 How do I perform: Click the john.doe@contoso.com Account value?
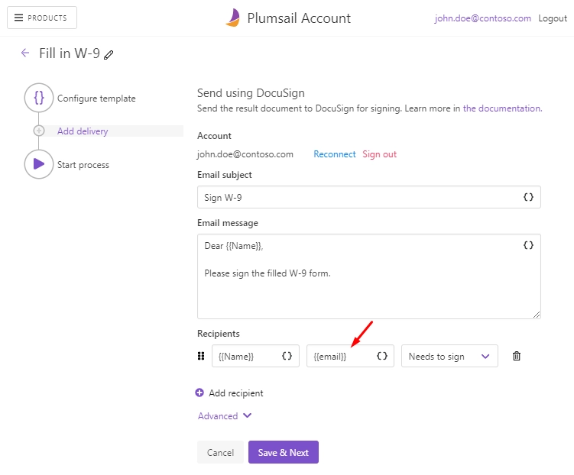(x=245, y=154)
